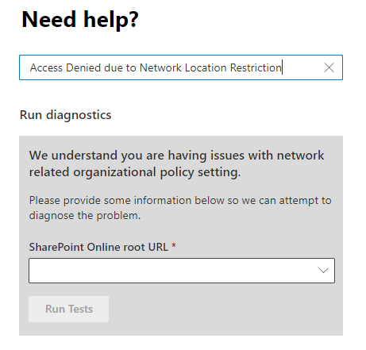366x350 pixels.
Task: Click the network related policy setting message
Action: [176, 163]
